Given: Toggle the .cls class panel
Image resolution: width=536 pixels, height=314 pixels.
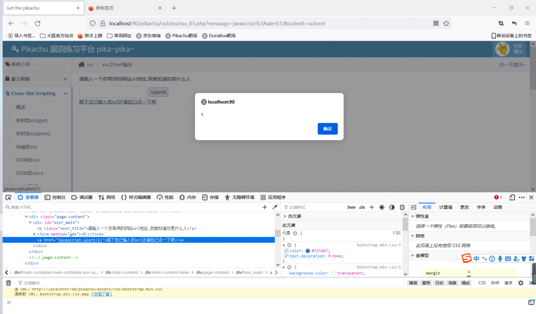Looking at the screenshot, I should [x=362, y=207].
